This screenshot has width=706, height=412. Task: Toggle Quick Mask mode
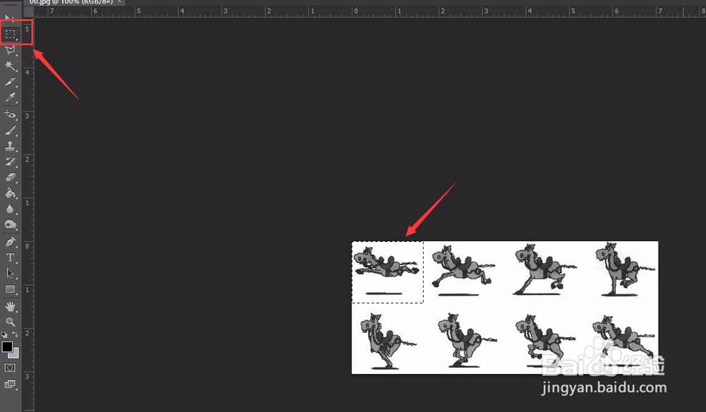pyautogui.click(x=10, y=368)
